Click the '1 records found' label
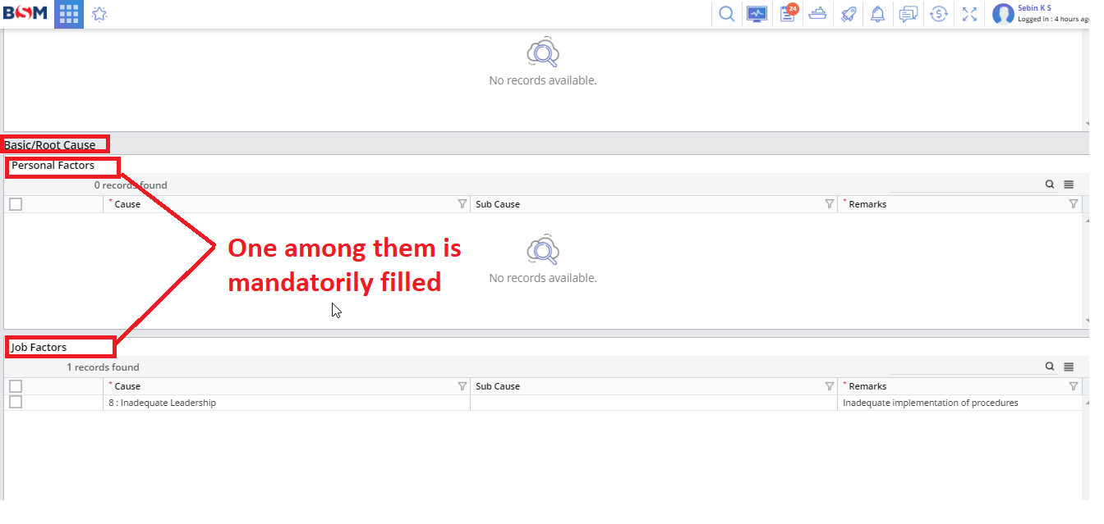Viewport: 1104px width, 524px height. pos(103,367)
